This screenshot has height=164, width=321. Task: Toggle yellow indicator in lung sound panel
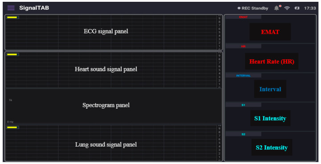(12, 127)
